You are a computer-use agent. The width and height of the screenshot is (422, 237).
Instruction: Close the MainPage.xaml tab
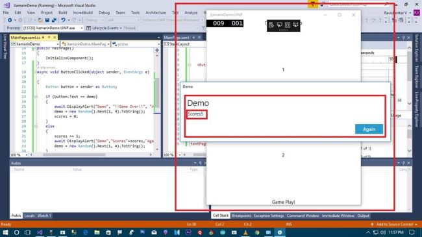point(199,38)
